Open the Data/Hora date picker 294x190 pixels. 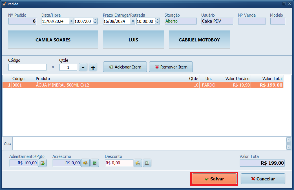pyautogui.click(x=71, y=21)
